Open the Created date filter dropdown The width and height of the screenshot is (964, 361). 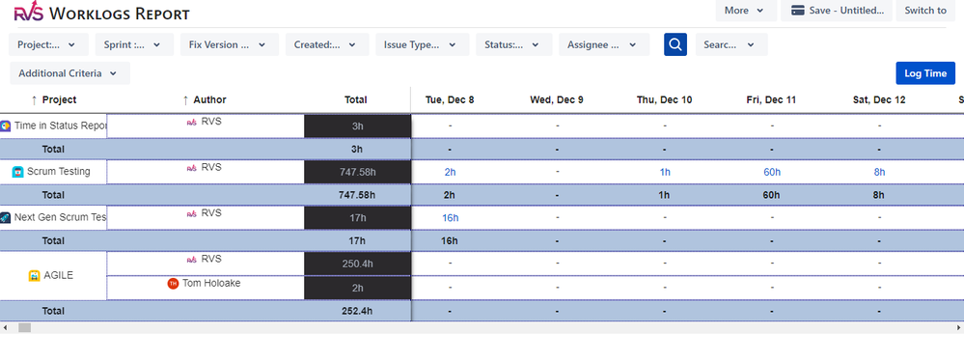coord(327,45)
